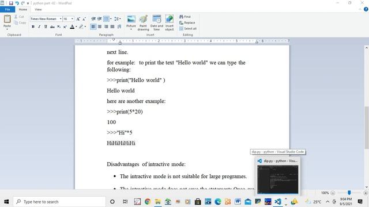Image resolution: width=369 pixels, height=207 pixels.
Task: Open Microsoft Word from the taskbar
Action: click(238, 202)
